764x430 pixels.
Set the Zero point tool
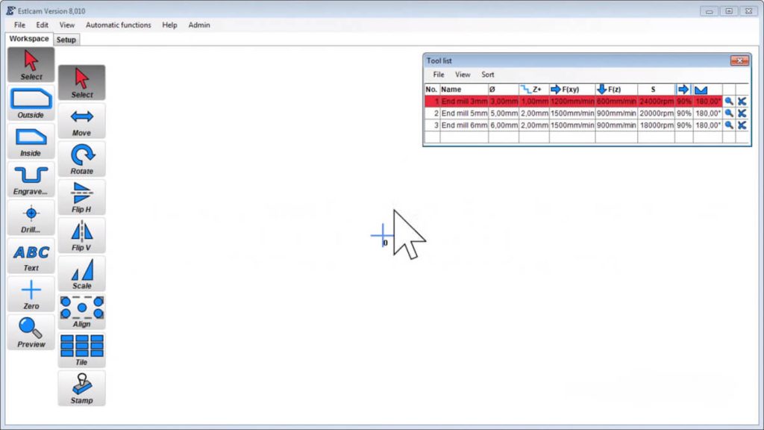(31, 294)
